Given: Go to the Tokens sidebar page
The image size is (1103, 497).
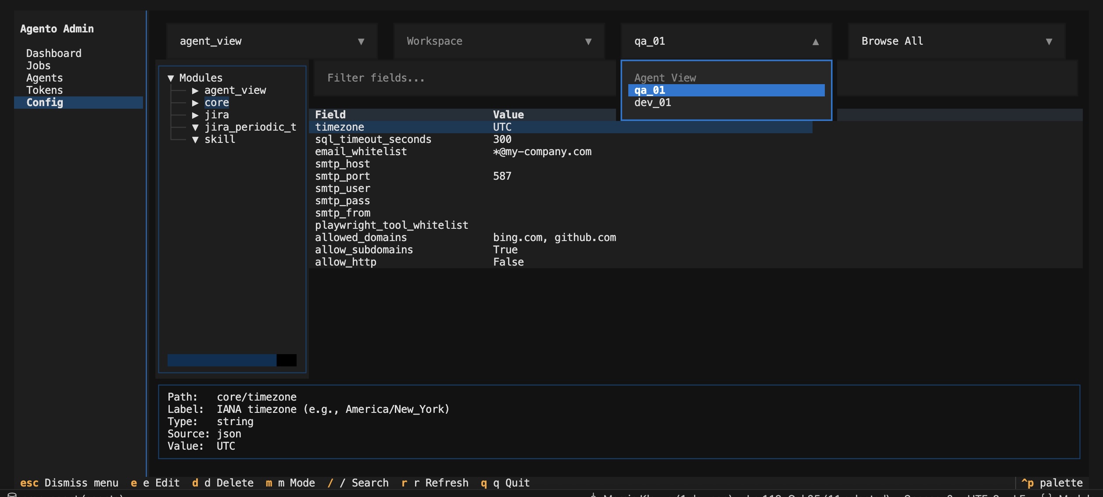Looking at the screenshot, I should pyautogui.click(x=45, y=90).
